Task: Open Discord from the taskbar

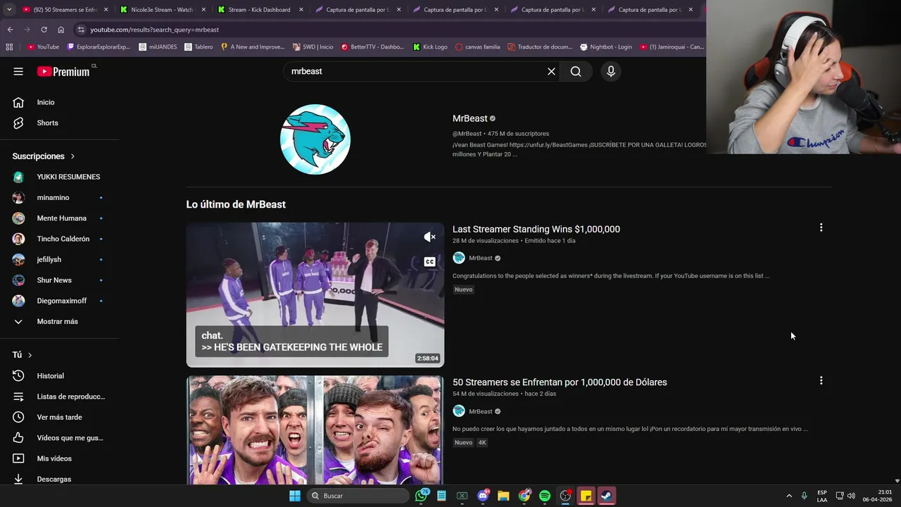Action: [x=483, y=496]
